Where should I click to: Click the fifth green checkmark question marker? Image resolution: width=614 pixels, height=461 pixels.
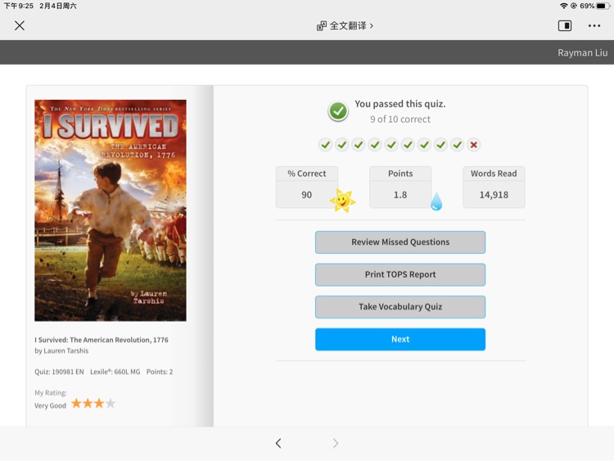[391, 145]
